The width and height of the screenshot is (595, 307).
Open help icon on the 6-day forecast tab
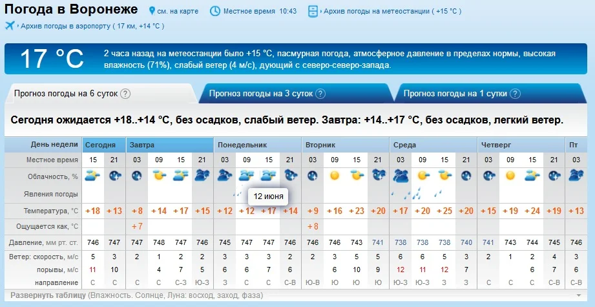pos(125,94)
